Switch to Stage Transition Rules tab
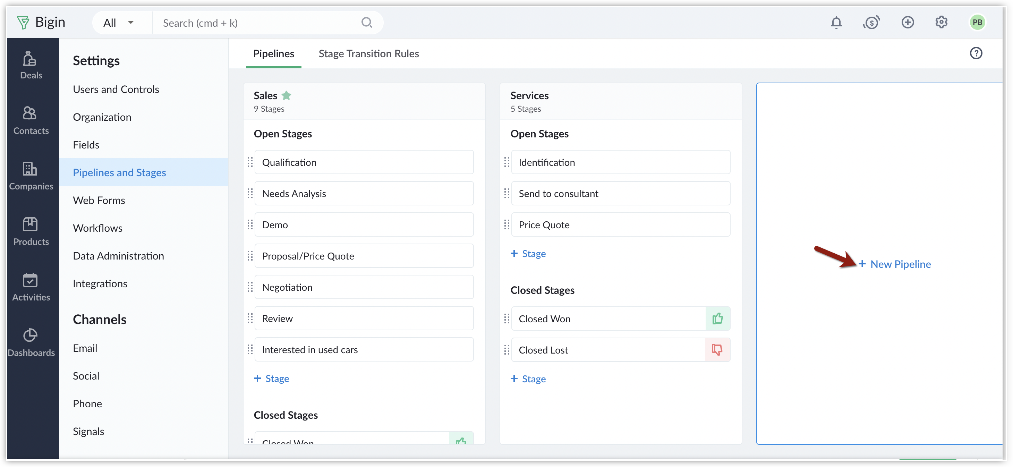This screenshot has height=467, width=1013. click(368, 54)
